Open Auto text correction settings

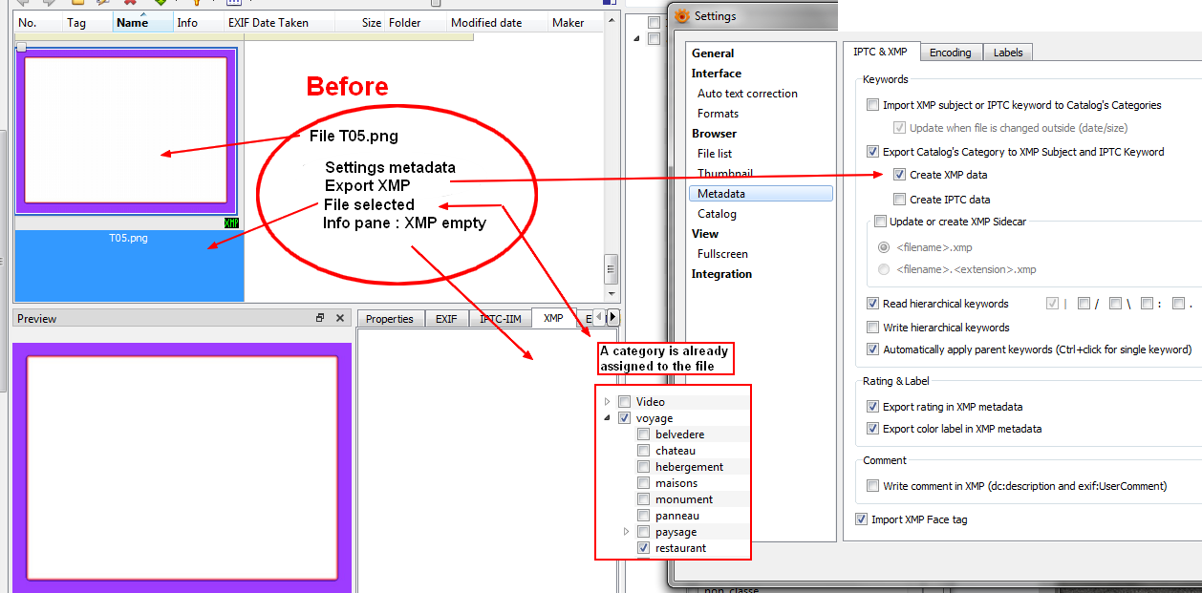click(x=747, y=94)
